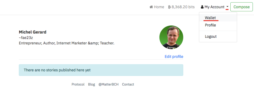The image size is (254, 91).
Task: Click the green Compose button
Action: 242,7
